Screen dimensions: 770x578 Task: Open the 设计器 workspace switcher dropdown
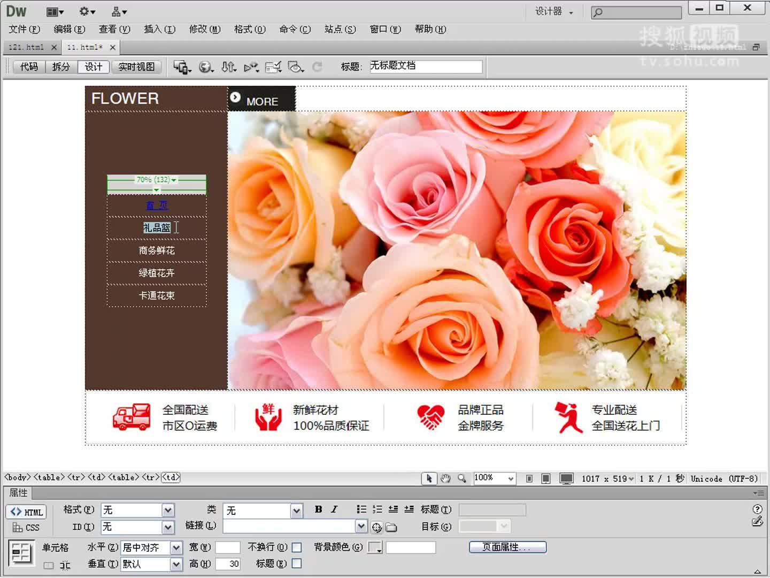coord(555,11)
